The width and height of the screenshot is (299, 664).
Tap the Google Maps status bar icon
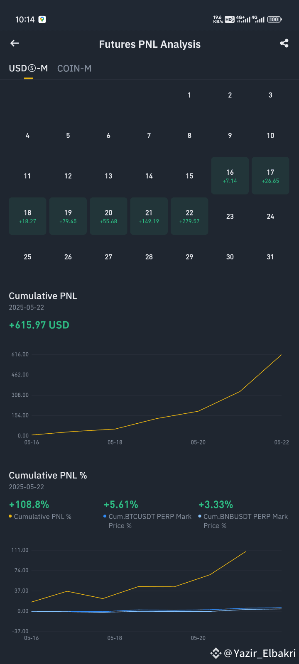coord(42,20)
